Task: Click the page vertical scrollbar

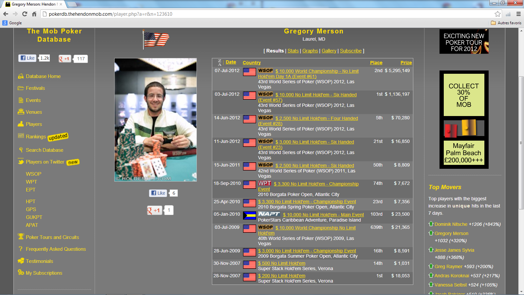Action: tap(521, 143)
